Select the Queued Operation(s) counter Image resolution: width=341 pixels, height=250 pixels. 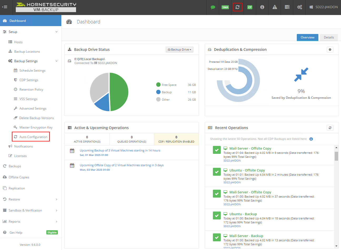(x=132, y=139)
